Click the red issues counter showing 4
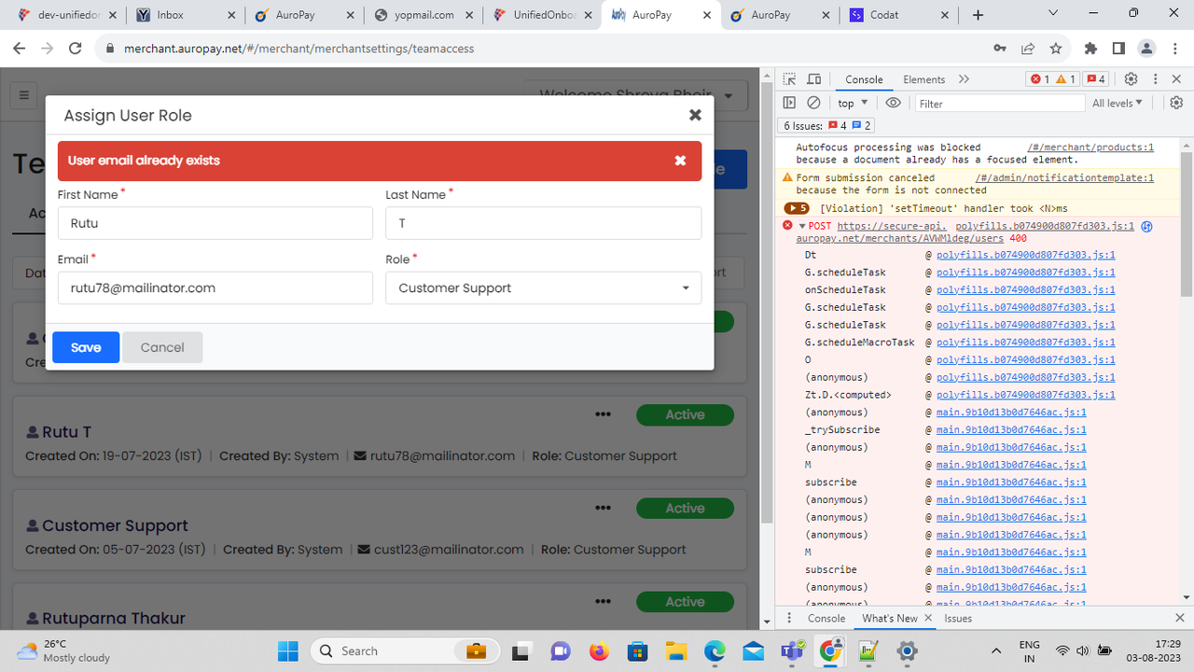This screenshot has height=672, width=1194. 1096,79
